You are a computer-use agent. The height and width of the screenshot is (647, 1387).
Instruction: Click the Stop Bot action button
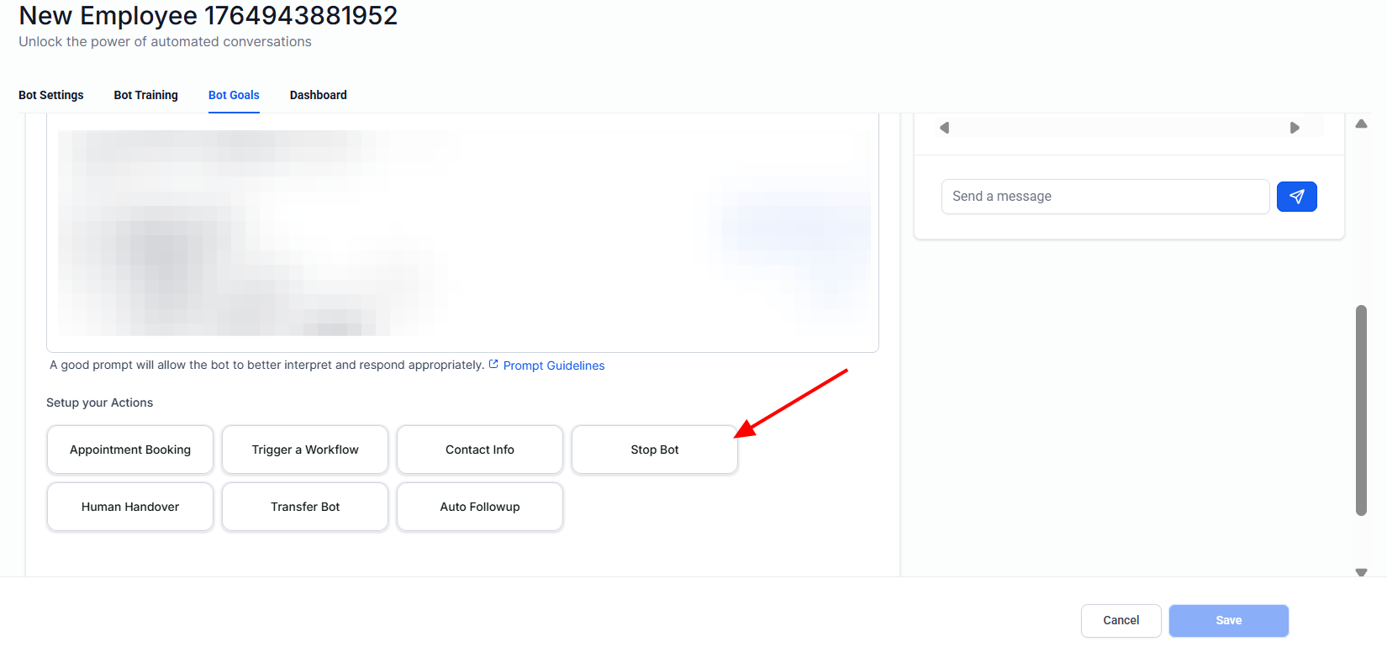(655, 450)
